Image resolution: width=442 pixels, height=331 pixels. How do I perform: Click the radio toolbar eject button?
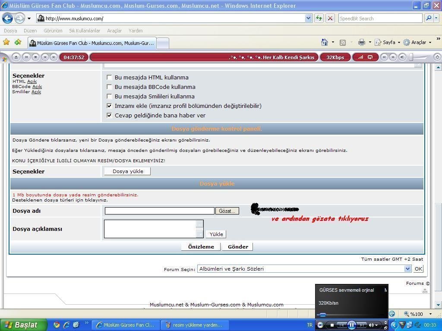pyautogui.click(x=16, y=57)
